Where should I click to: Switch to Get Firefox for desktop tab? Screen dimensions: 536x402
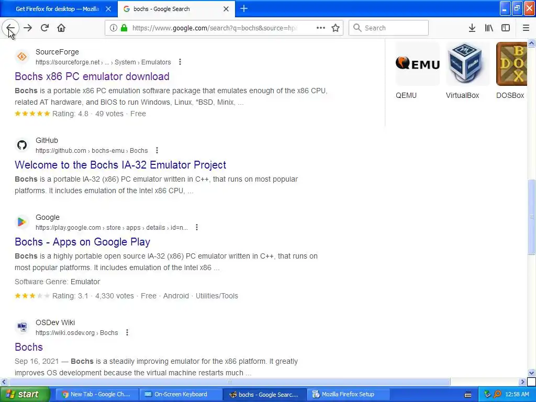(x=57, y=9)
